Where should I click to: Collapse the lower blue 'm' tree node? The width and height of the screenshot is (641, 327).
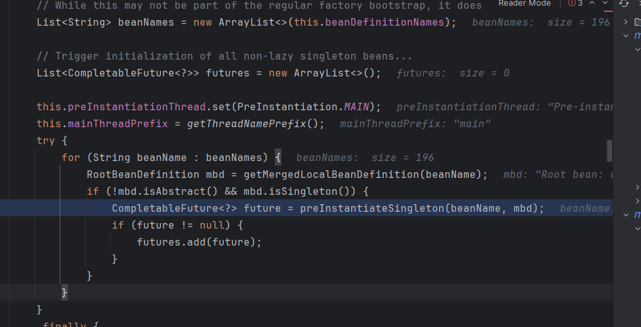[x=627, y=215]
